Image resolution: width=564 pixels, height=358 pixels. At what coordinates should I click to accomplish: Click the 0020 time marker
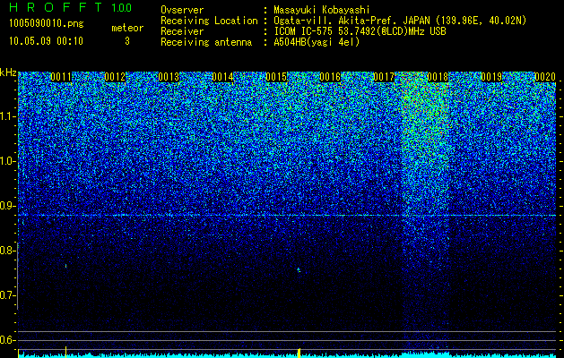pos(545,77)
